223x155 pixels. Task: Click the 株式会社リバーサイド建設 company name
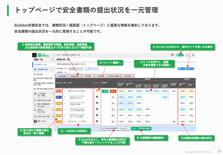(x=77, y=122)
